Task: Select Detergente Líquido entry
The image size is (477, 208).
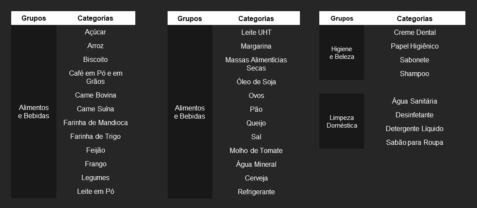Action: pyautogui.click(x=415, y=129)
